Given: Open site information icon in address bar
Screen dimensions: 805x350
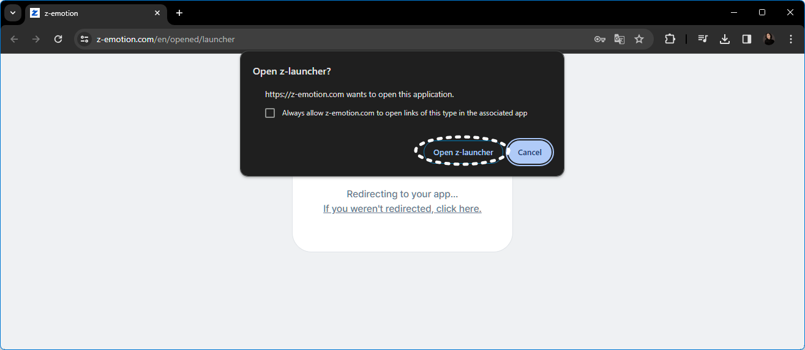Looking at the screenshot, I should tap(85, 39).
